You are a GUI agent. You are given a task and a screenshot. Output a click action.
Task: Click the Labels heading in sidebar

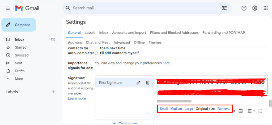12,92
